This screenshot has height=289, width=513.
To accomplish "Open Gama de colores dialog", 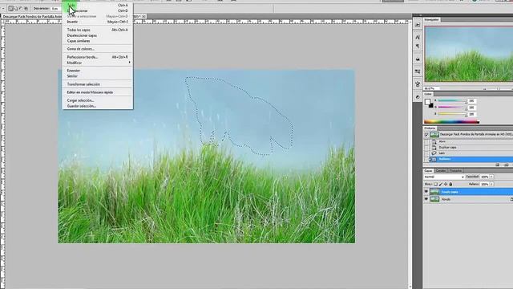I will point(98,49).
